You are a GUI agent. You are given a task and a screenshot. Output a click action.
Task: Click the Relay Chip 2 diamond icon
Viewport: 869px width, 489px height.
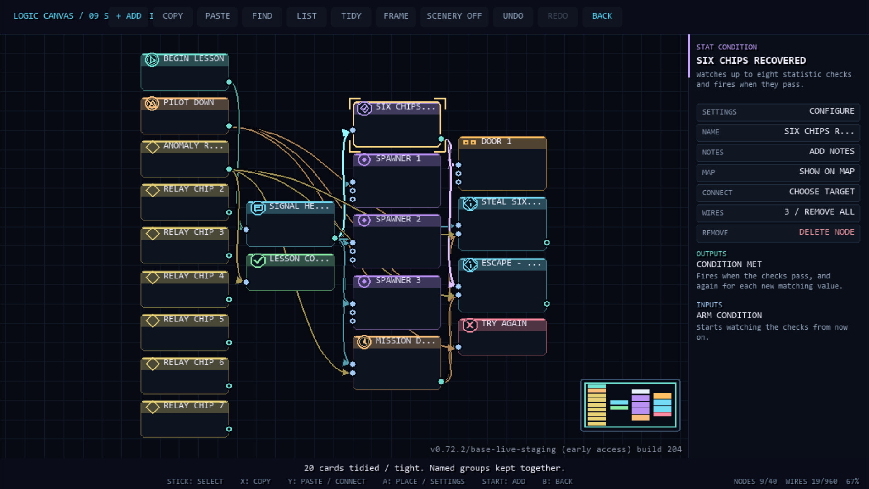pyautogui.click(x=153, y=191)
